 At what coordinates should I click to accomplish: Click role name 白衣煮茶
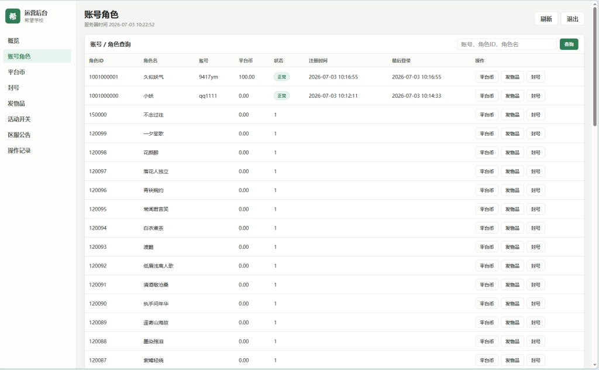pos(154,228)
